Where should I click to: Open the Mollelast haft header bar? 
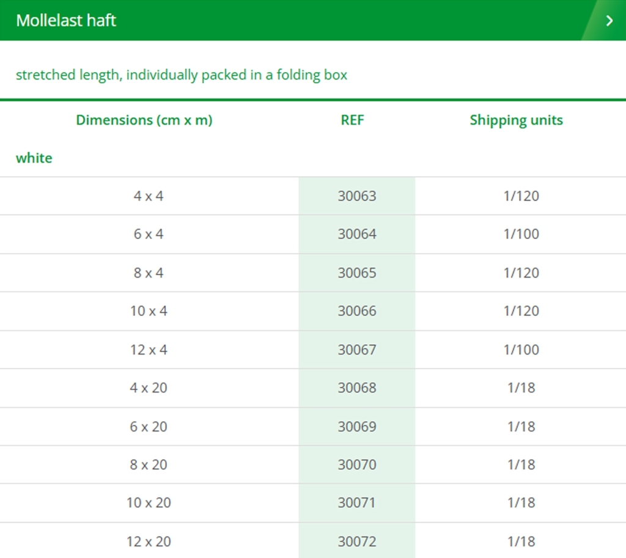coord(313,20)
